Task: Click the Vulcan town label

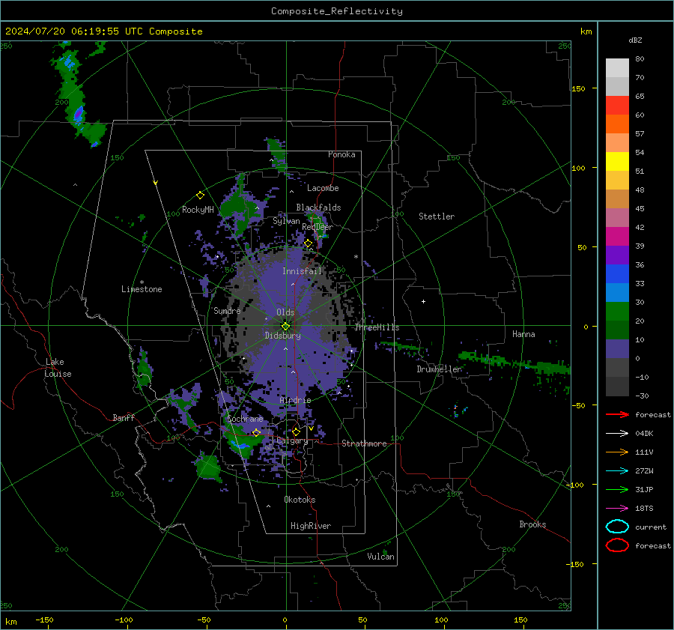Action: pyautogui.click(x=380, y=557)
